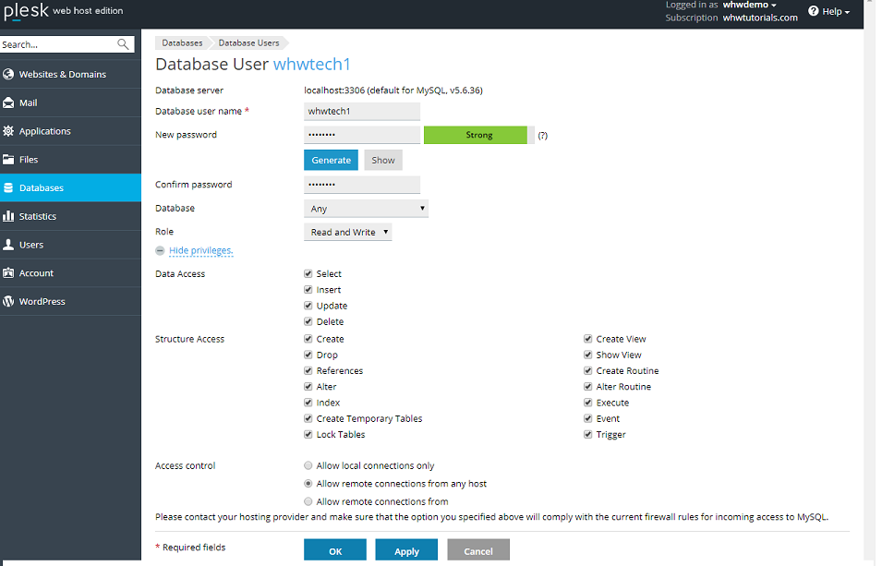Click the Files folder icon

[x=8, y=160]
